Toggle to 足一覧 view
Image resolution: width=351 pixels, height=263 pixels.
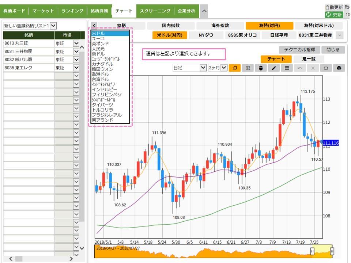pyautogui.click(x=308, y=59)
